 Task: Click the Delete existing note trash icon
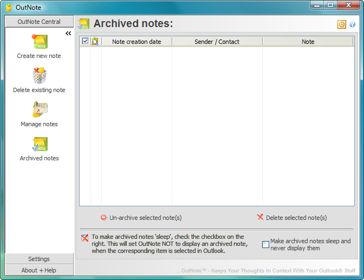click(x=40, y=75)
